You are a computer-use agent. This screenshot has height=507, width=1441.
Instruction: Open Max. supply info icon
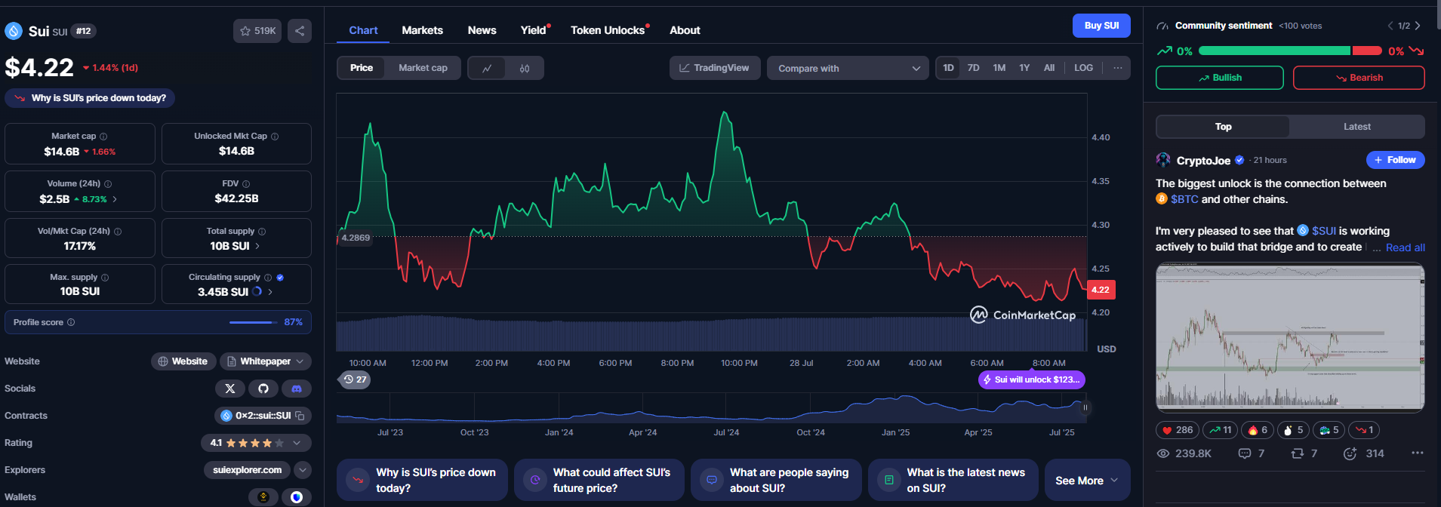(105, 278)
